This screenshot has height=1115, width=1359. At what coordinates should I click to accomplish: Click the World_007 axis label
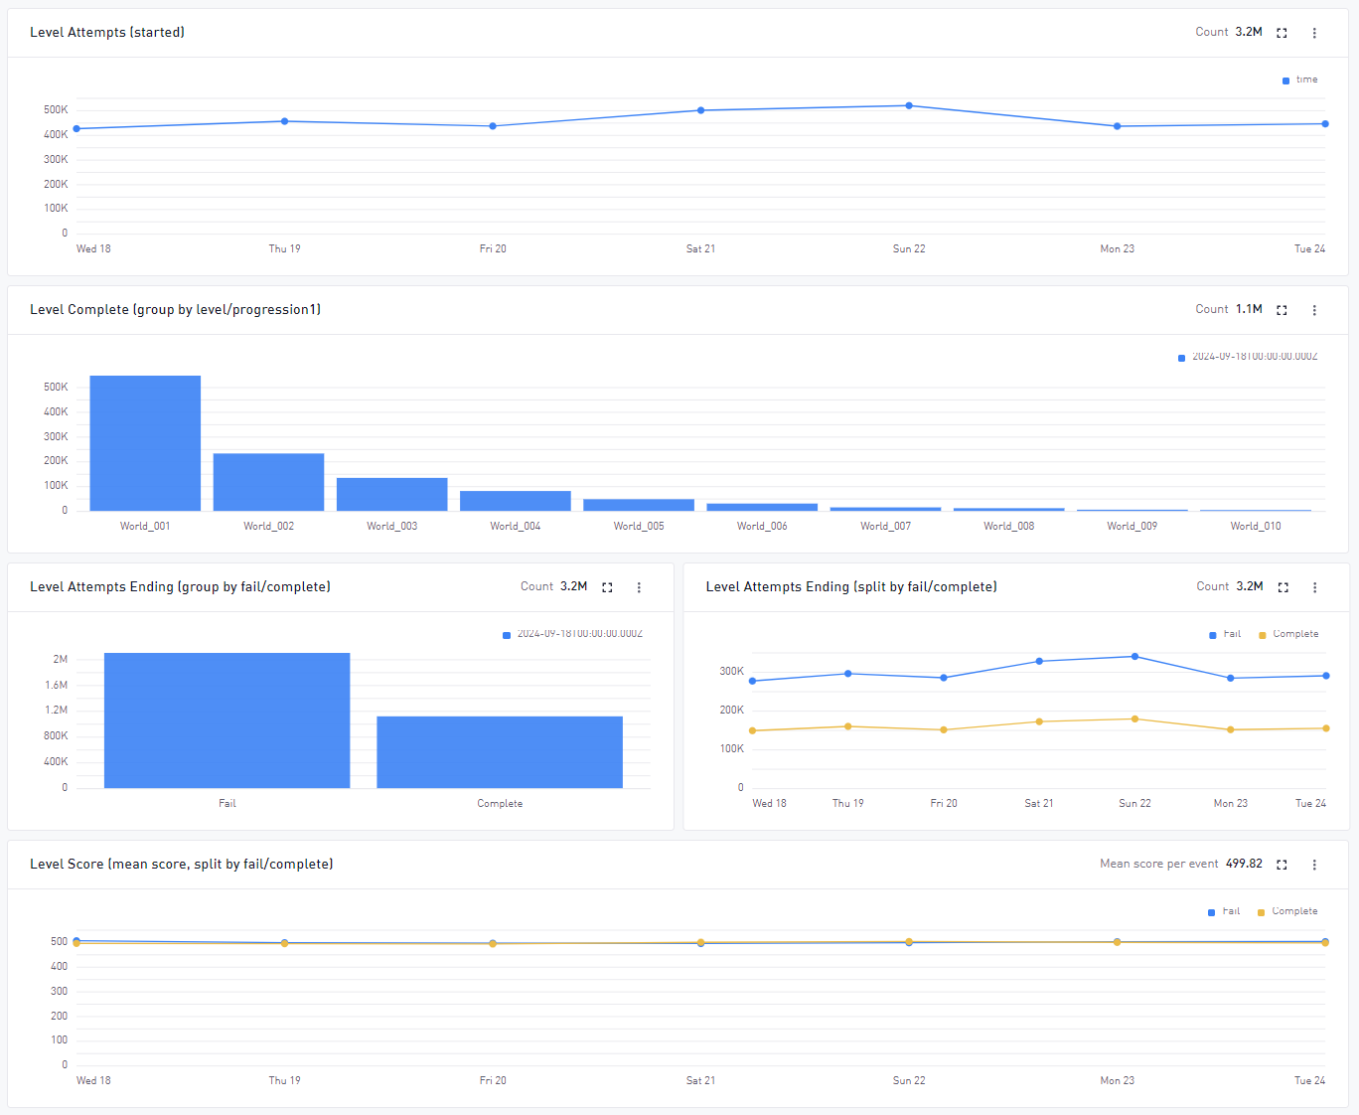[x=885, y=527]
